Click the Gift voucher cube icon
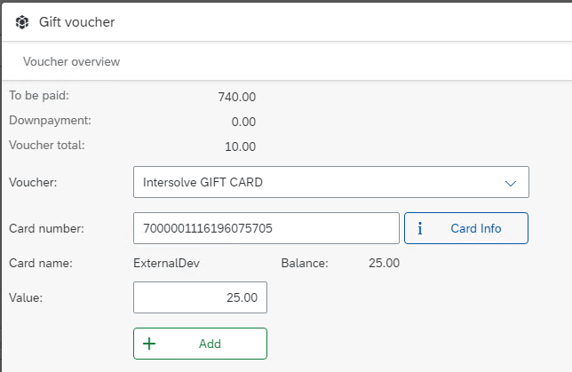 (20, 21)
